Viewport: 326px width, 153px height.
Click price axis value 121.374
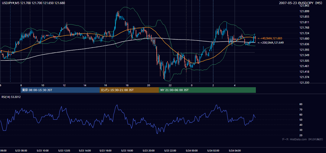[305, 77]
